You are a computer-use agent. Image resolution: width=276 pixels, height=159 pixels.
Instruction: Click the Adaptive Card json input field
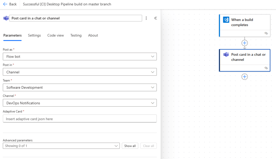[80, 119]
